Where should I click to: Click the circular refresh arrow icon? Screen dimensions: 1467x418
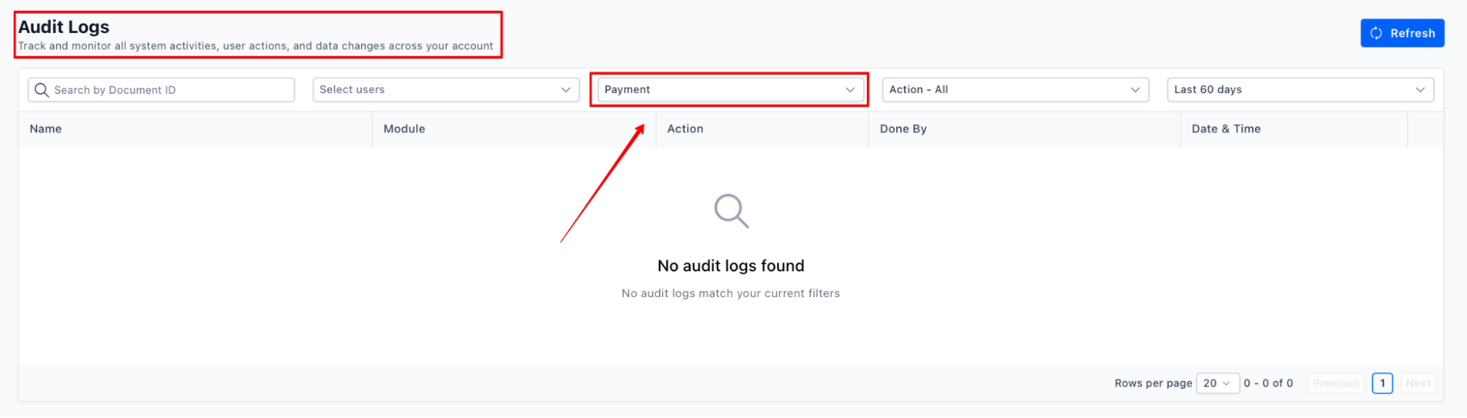(1376, 33)
